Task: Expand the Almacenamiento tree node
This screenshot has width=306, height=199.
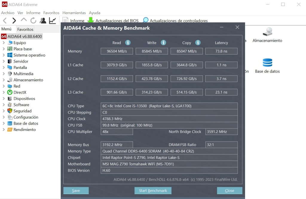Action: 4,80
